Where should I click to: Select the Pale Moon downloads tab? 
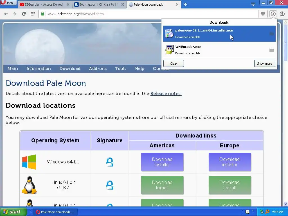click(148, 4)
